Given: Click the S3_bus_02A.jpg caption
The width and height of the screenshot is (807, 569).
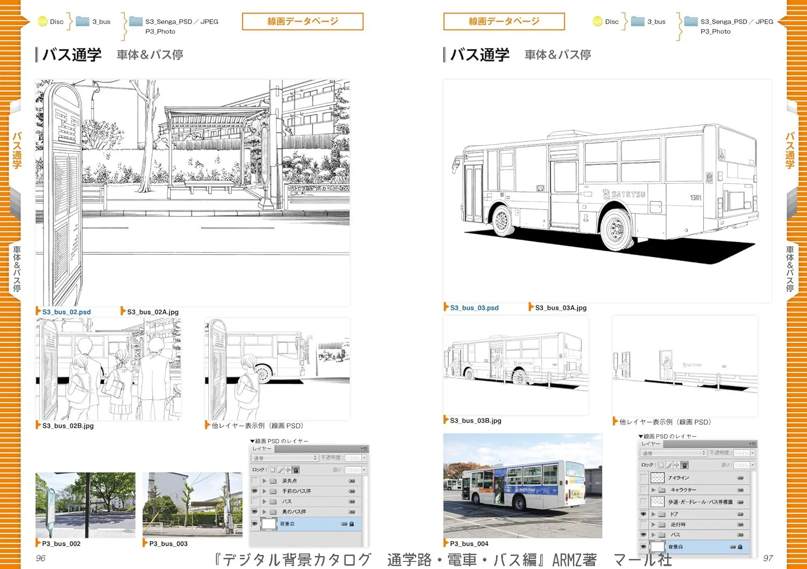Looking at the screenshot, I should (x=153, y=312).
